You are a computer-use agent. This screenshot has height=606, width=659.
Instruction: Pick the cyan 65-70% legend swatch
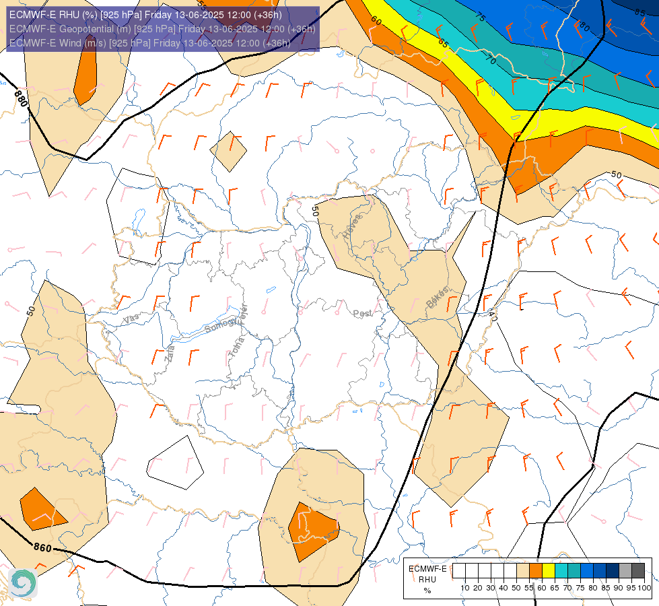[561, 571]
